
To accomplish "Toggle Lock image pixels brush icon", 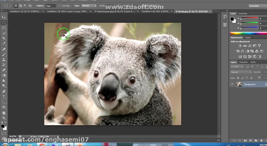I will pyautogui.click(x=242, y=78).
